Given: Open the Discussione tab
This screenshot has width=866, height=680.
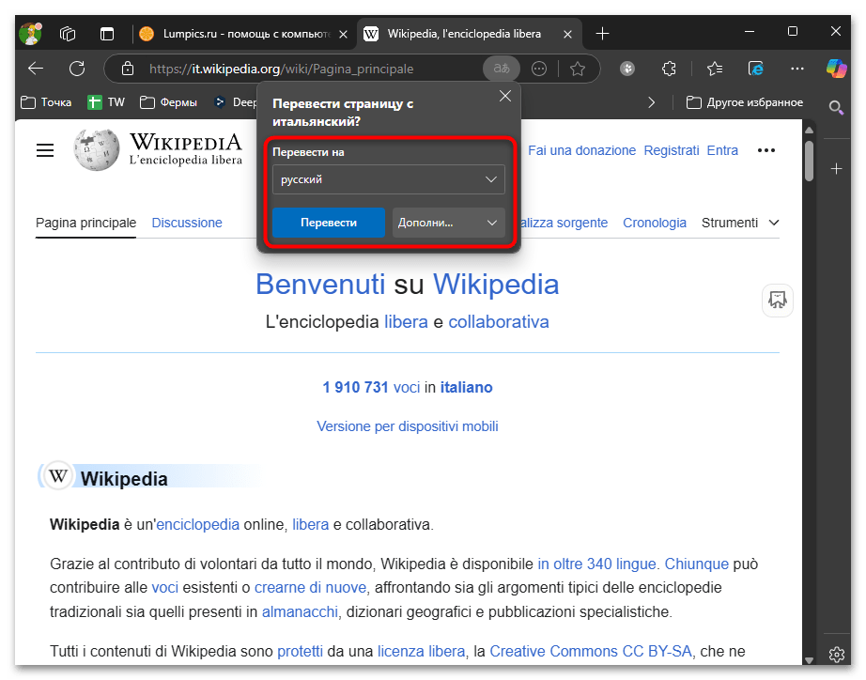Looking at the screenshot, I should tap(187, 224).
